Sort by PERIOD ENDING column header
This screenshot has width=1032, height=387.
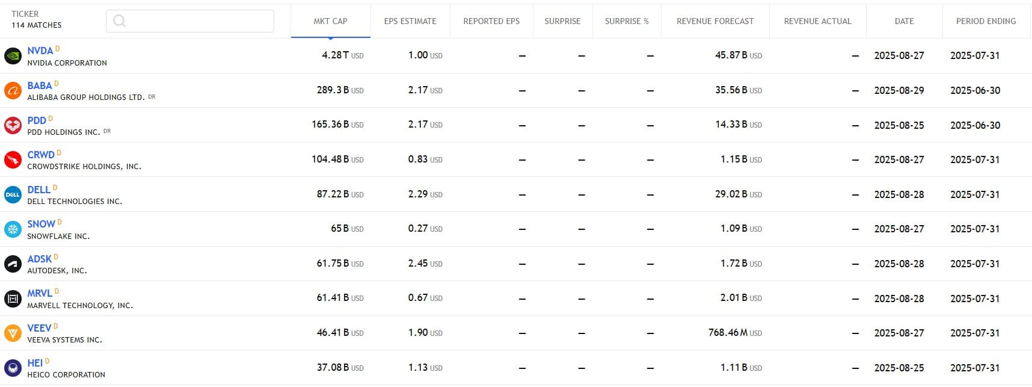986,21
